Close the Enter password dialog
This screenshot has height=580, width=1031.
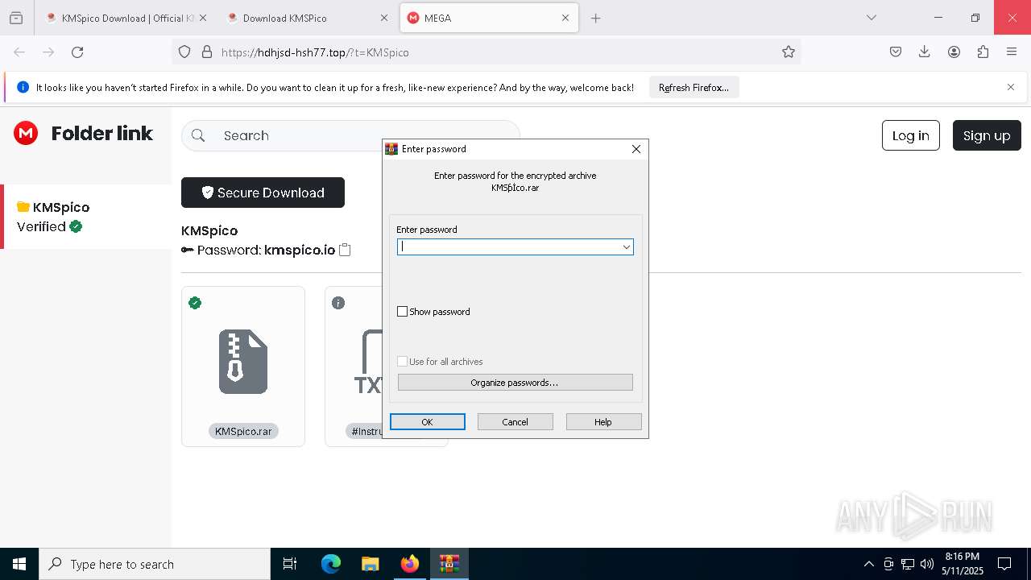click(636, 149)
